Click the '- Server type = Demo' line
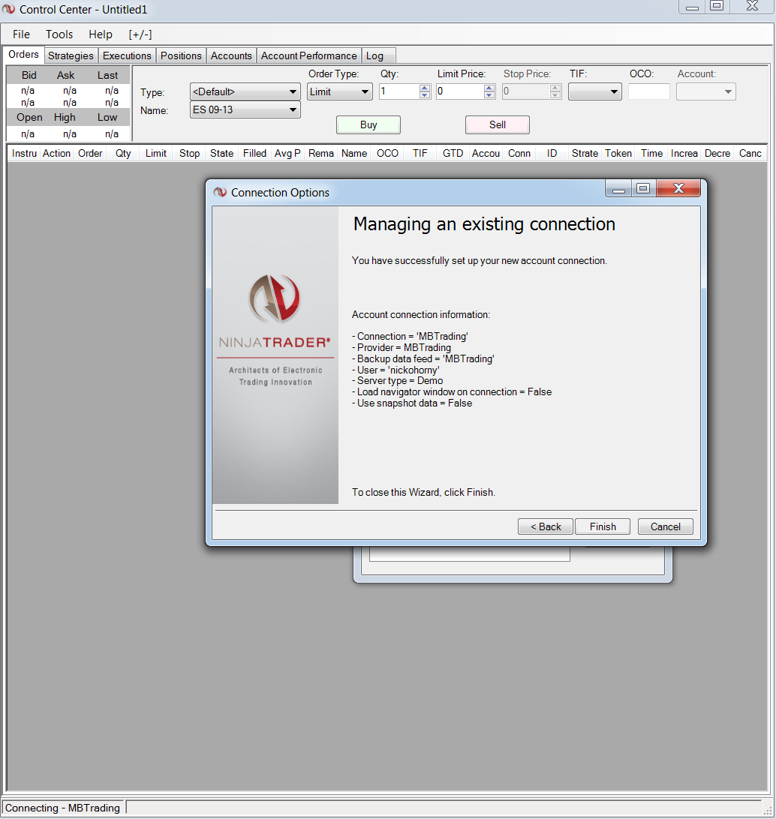 click(397, 381)
